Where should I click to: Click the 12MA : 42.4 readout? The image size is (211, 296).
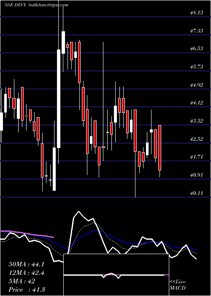coord(27,273)
